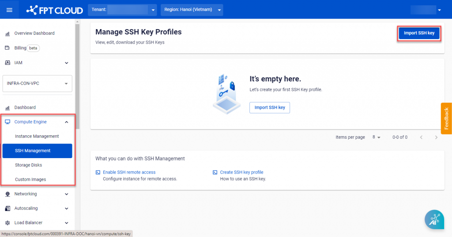Open the AI assistant chat bubble
The width and height of the screenshot is (452, 237).
(x=434, y=220)
